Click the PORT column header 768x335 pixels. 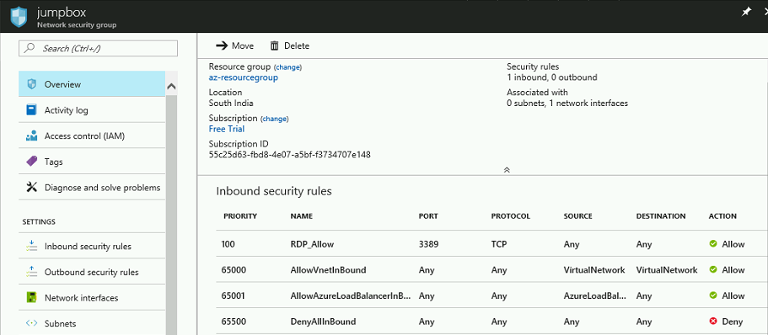pyautogui.click(x=428, y=215)
